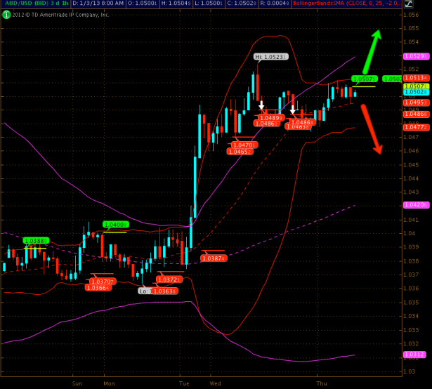This screenshot has height=389, width=432.
Task: Select the AUD/USD (BID) 3 d 1h symbol label
Action: click(37, 4)
